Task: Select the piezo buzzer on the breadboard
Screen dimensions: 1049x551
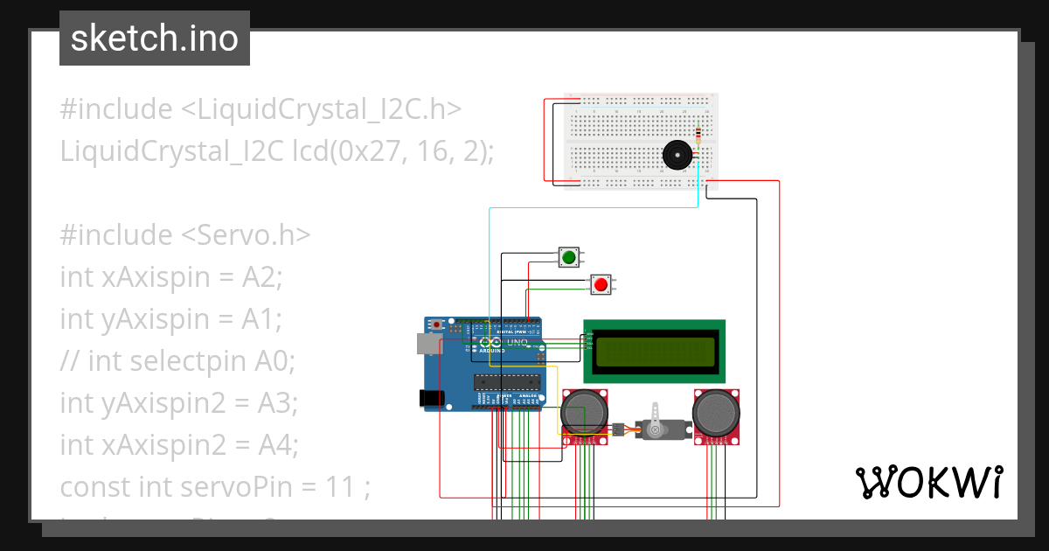Action: 677,155
